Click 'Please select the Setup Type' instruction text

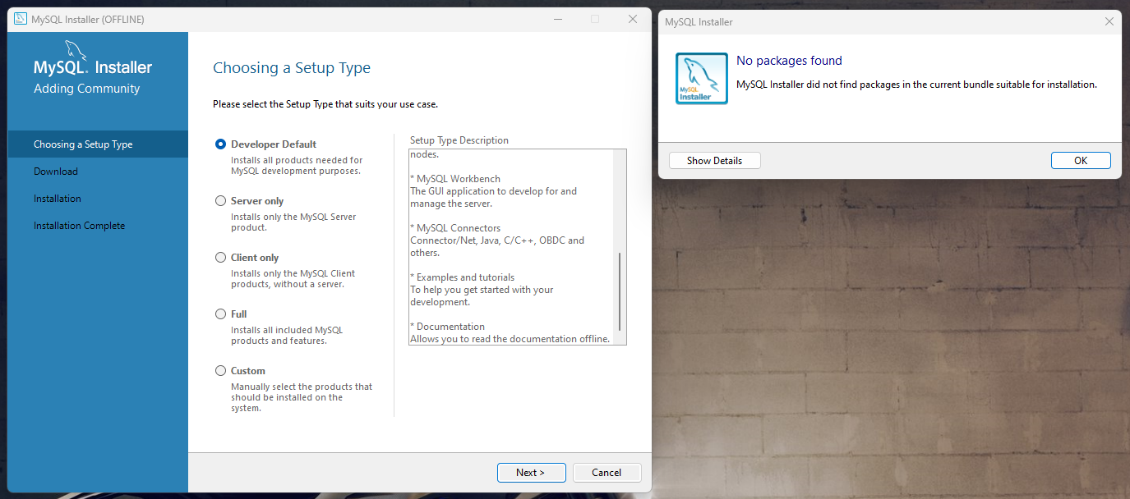(x=325, y=104)
